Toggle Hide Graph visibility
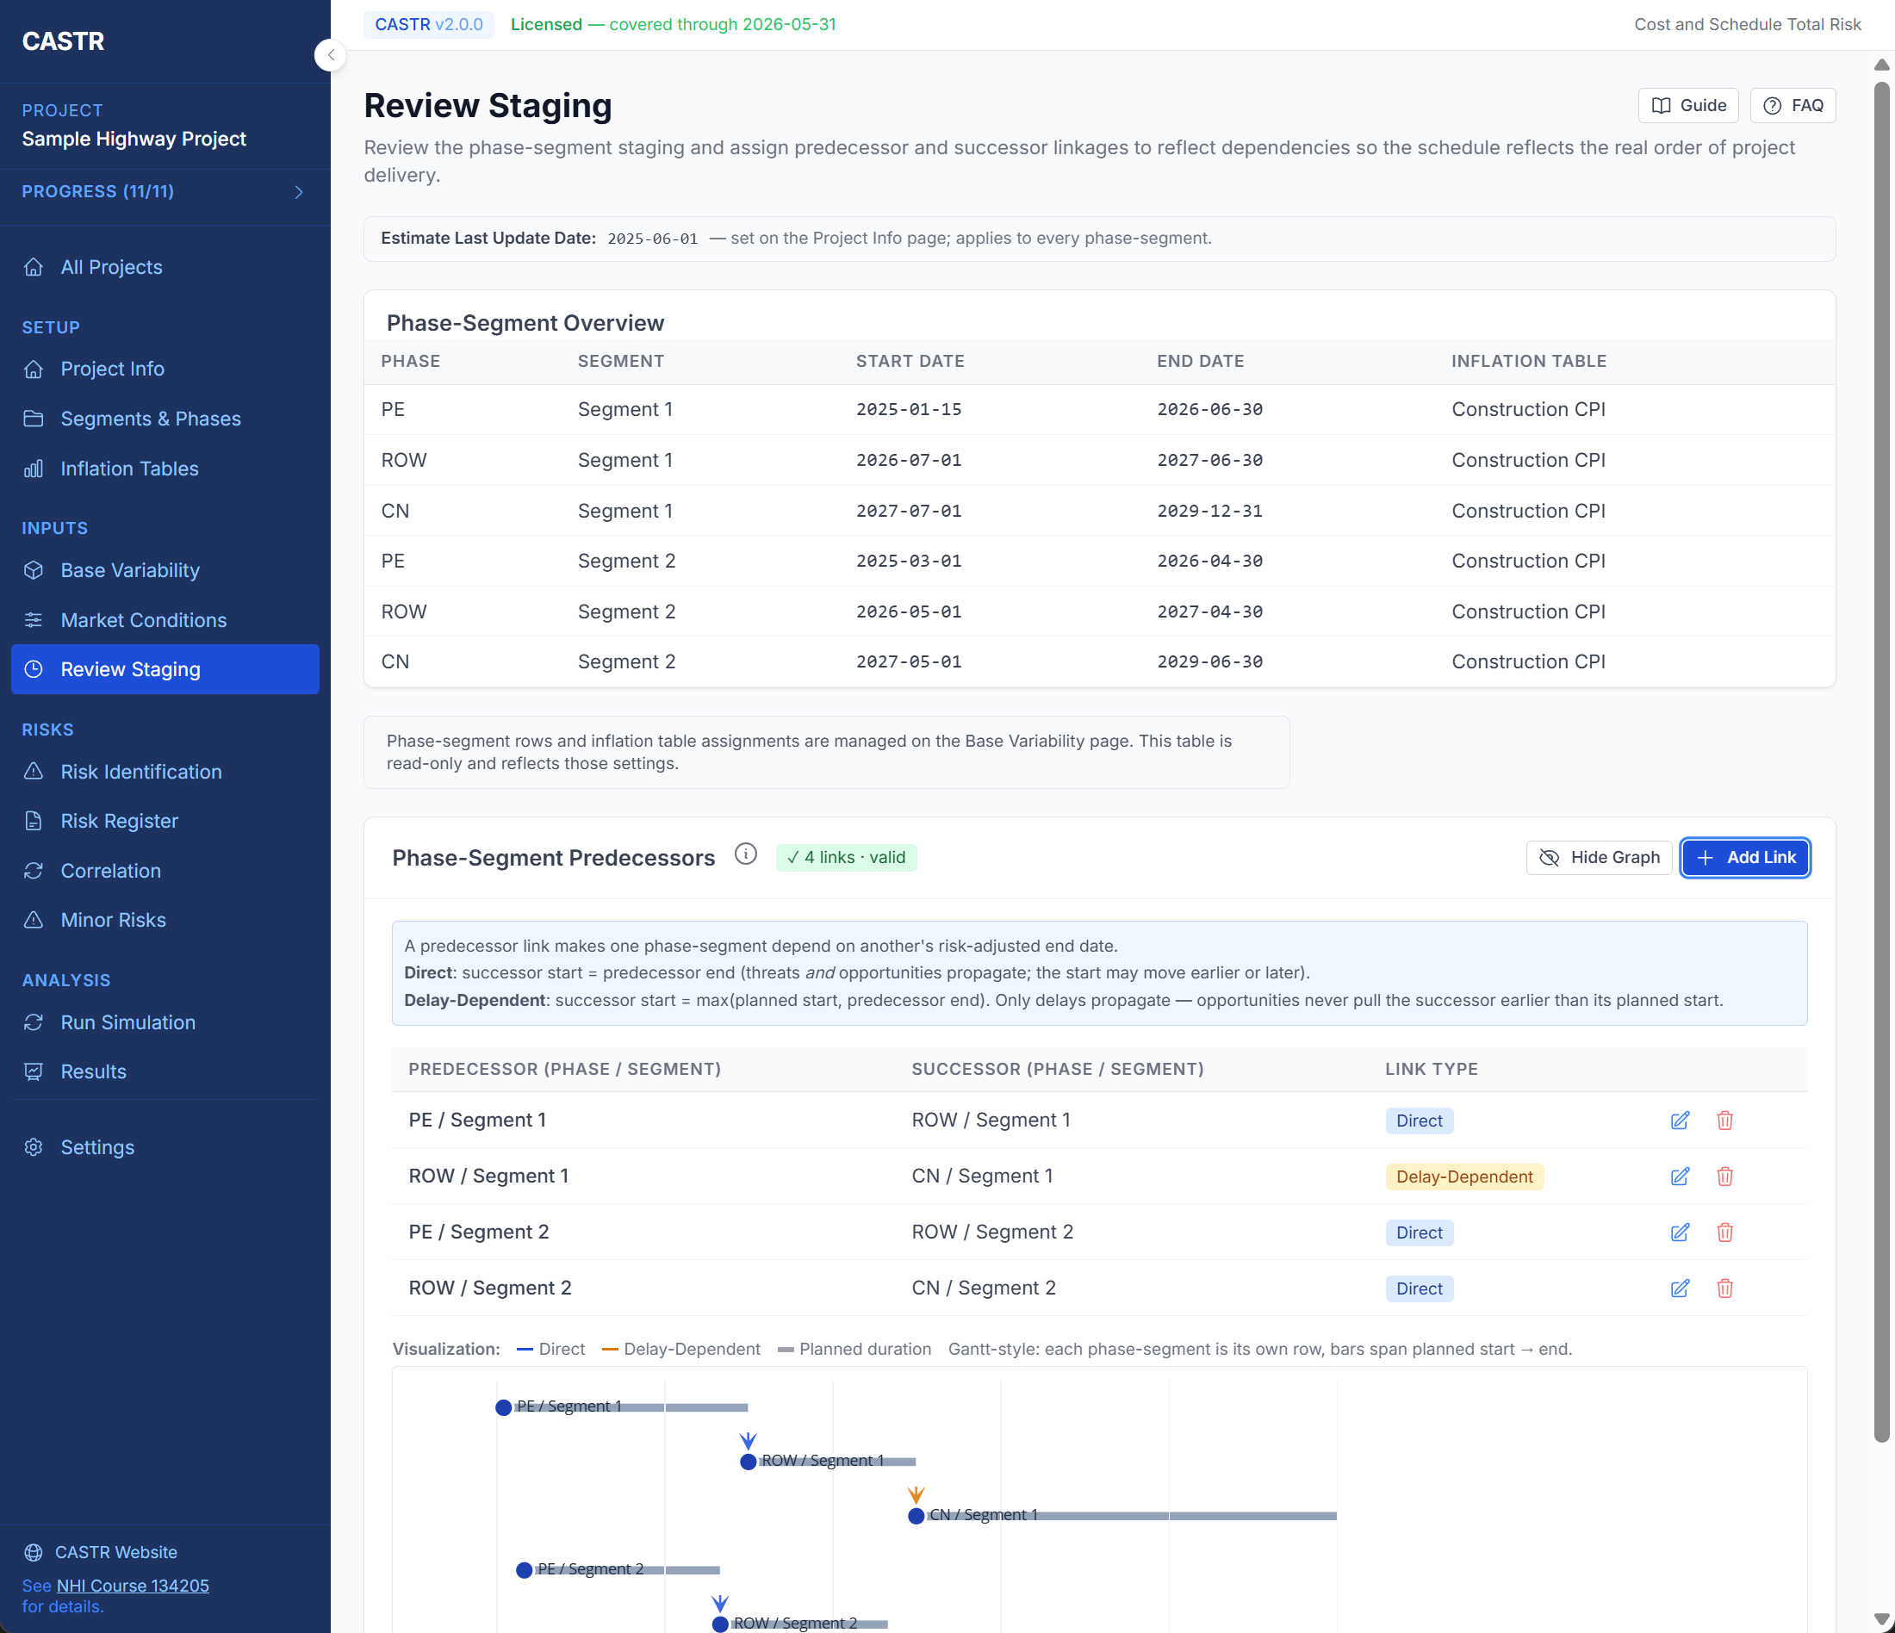The image size is (1895, 1633). [1598, 857]
